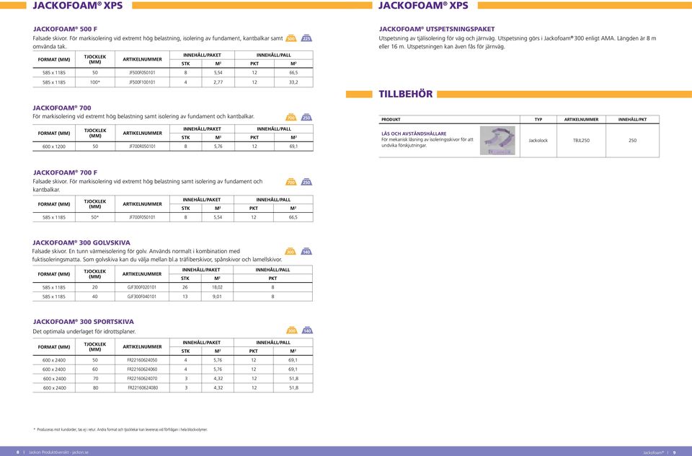Click the 100* thickness cell

pos(95,82)
